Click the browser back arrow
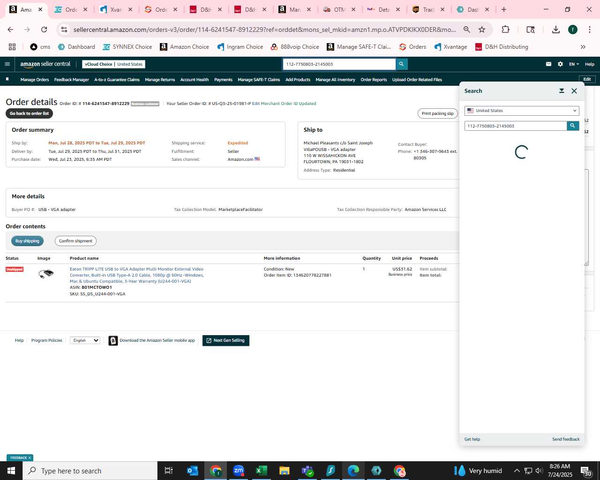 click(10, 30)
